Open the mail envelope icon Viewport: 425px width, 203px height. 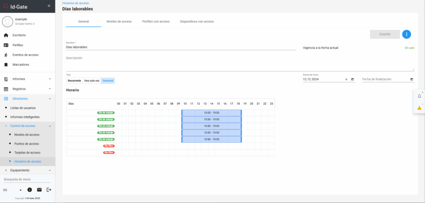(39, 190)
